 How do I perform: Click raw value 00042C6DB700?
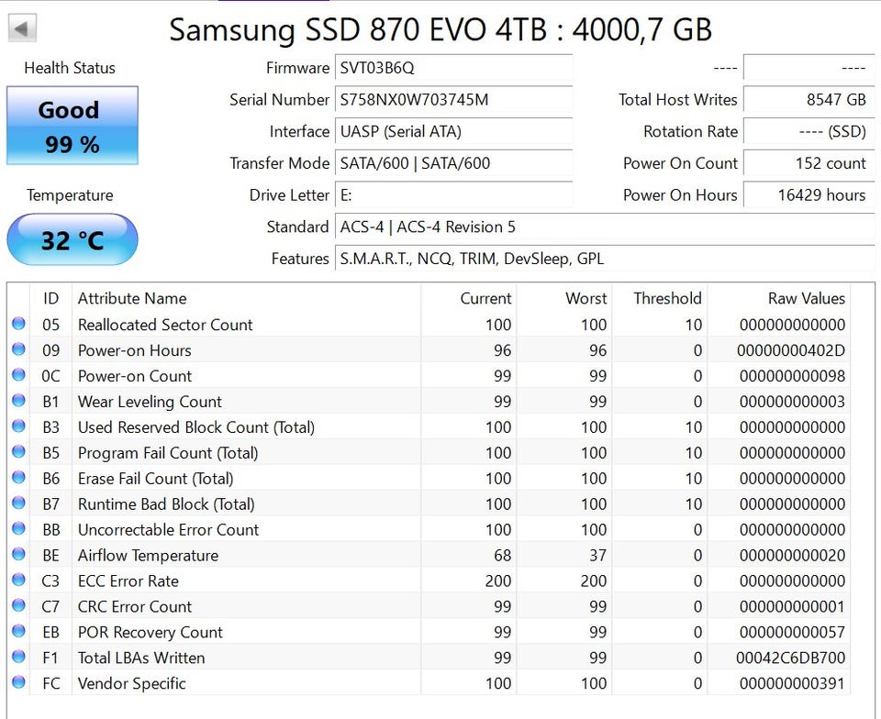pyautogui.click(x=791, y=658)
